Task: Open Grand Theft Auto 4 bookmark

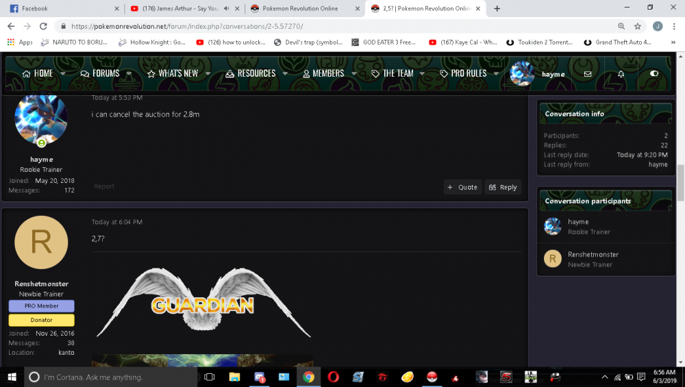Action: click(x=617, y=42)
